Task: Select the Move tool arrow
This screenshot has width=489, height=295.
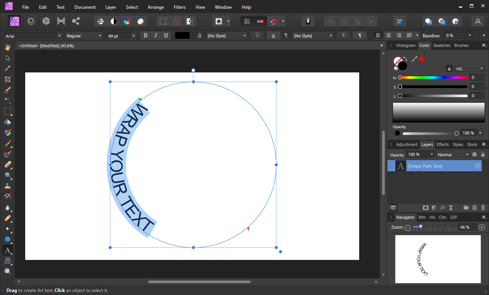Action: pos(7,58)
